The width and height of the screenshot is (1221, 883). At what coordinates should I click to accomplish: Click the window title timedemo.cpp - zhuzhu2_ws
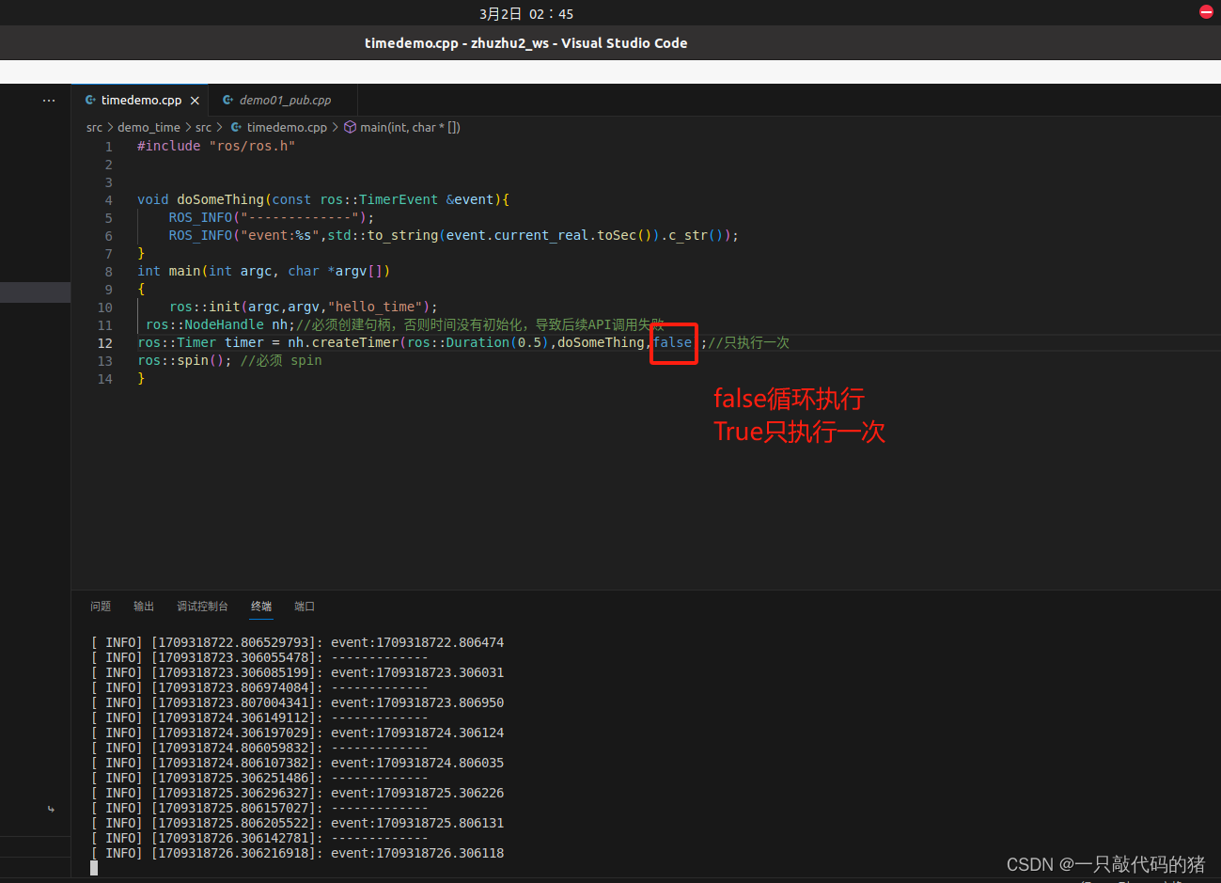coord(526,43)
